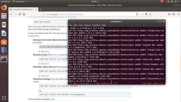
Task: Open the Firefox Library button
Action: 169,14
